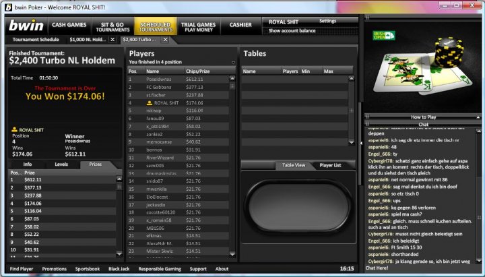
Task: Click the chat scrollbar up arrow
Action: [x=479, y=131]
